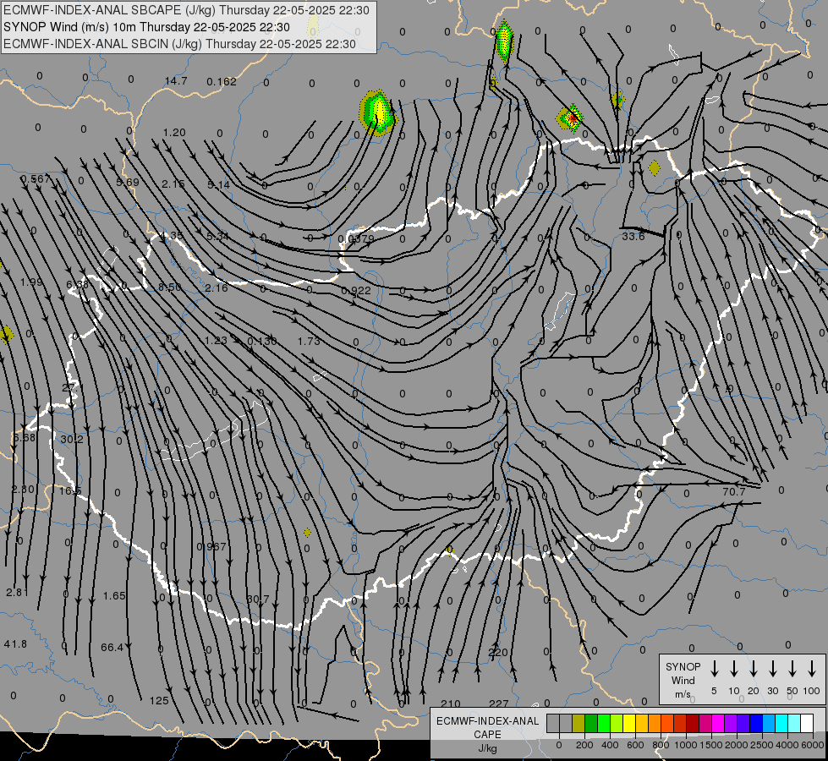828x761 pixels.
Task: Click the 1000 tick label on CAPE scale
Action: 685,745
